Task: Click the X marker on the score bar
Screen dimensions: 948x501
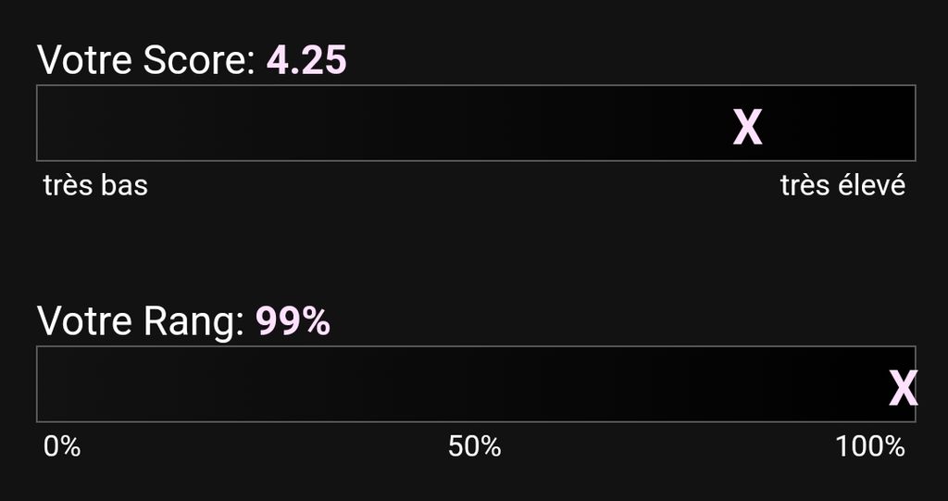Action: (747, 127)
